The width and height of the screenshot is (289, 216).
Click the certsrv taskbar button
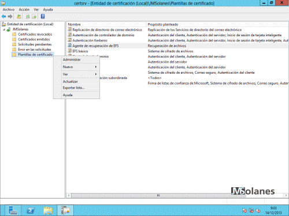pyautogui.click(x=65, y=210)
